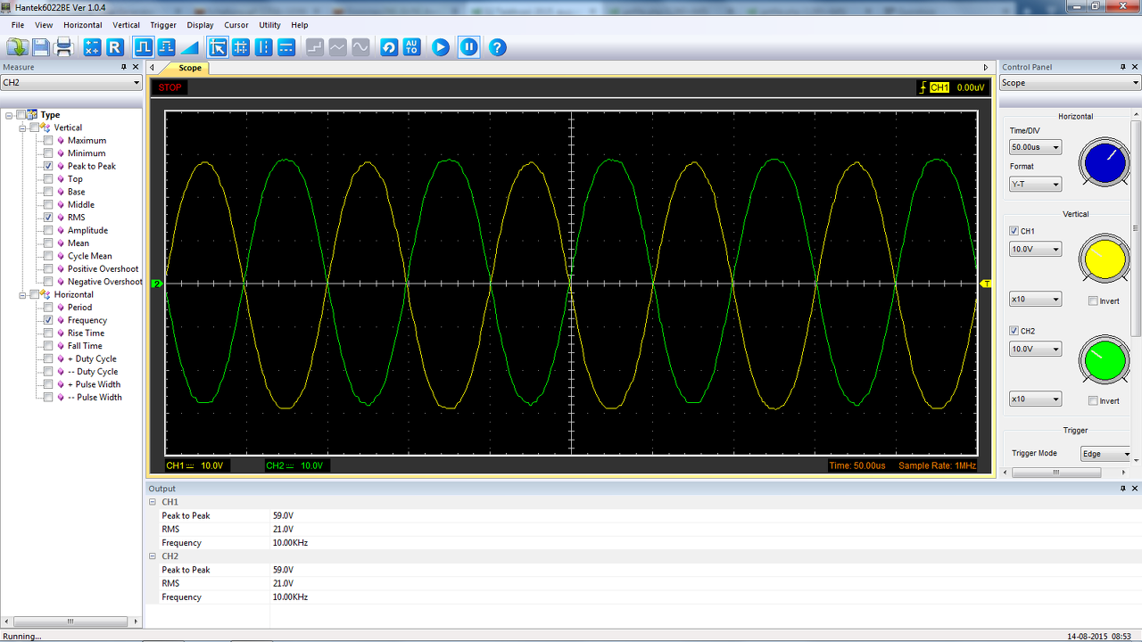Click the green CH2 ground marker
The height and width of the screenshot is (642, 1142).
156,284
